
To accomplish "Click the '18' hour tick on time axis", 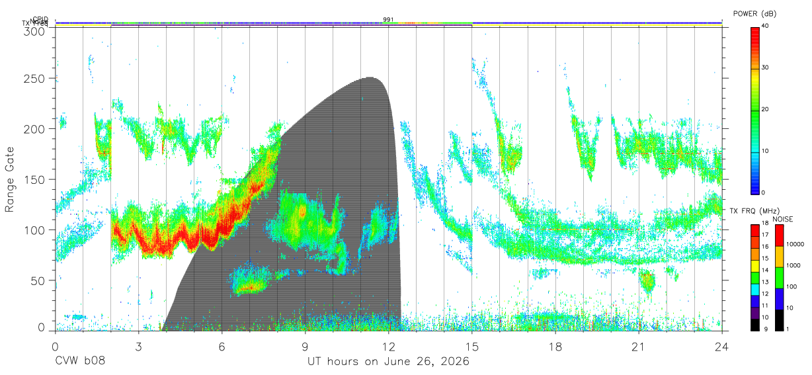I will click(x=555, y=347).
